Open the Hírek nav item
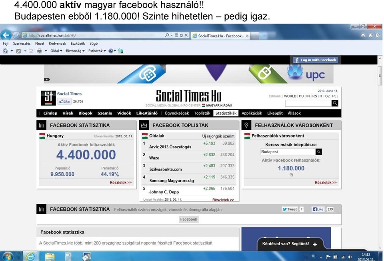384x261 pixels. click(68, 113)
